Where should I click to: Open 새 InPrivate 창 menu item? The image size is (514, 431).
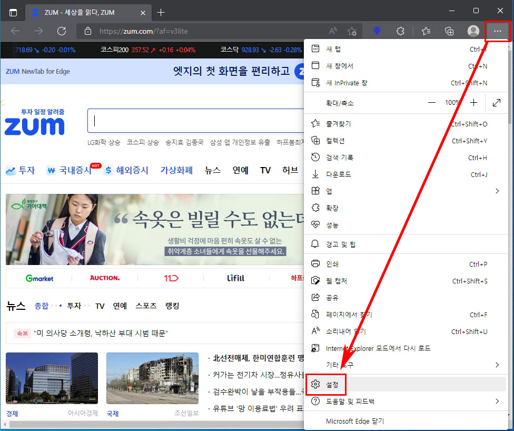(x=406, y=83)
